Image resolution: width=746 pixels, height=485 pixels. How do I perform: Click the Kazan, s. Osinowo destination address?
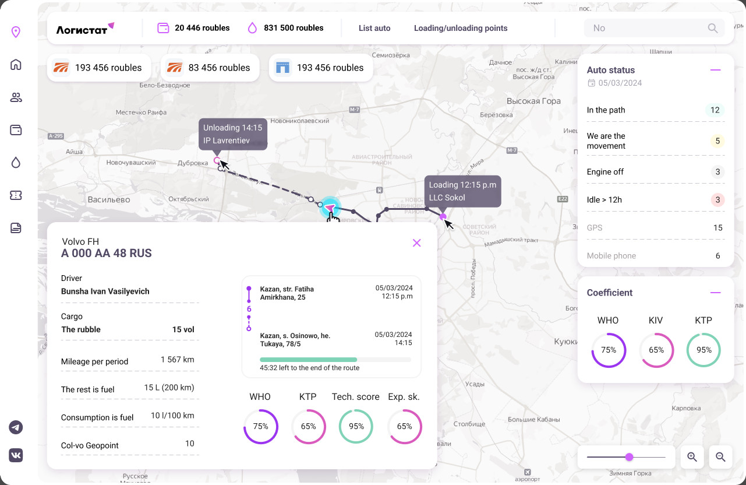point(295,340)
